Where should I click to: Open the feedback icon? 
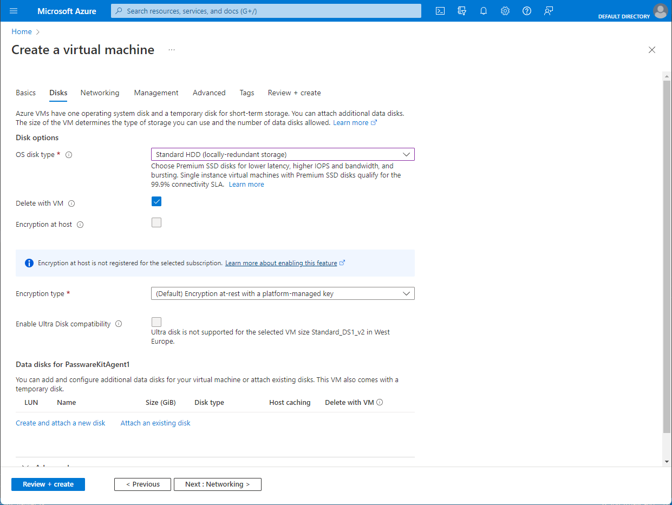pos(549,11)
